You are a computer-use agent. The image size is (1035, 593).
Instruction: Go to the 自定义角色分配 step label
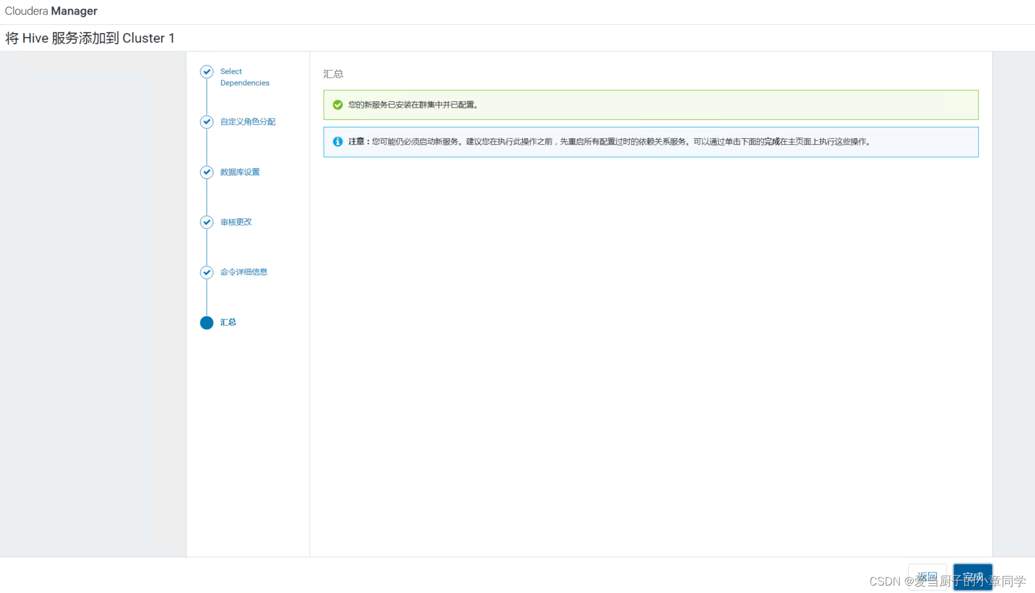tap(248, 122)
